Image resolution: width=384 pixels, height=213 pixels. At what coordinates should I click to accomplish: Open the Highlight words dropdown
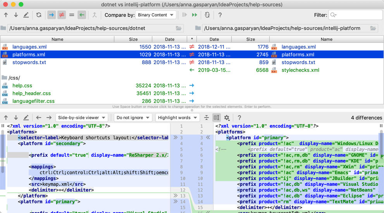(x=177, y=118)
